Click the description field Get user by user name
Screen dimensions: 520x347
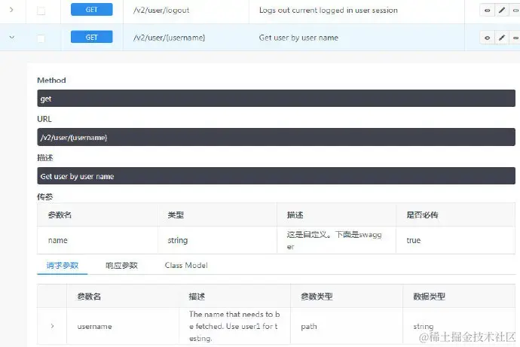276,176
